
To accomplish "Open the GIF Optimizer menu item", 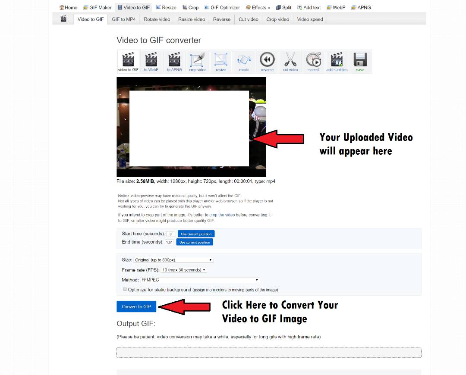I will point(222,7).
